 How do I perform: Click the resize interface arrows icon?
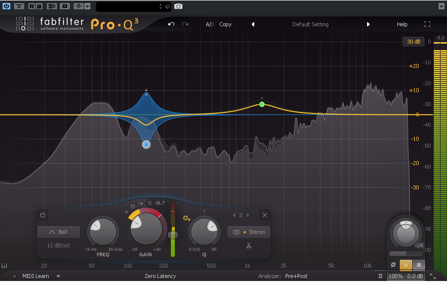[433, 276]
